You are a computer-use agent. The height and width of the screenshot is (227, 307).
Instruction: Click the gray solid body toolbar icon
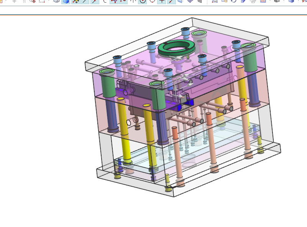56,1
